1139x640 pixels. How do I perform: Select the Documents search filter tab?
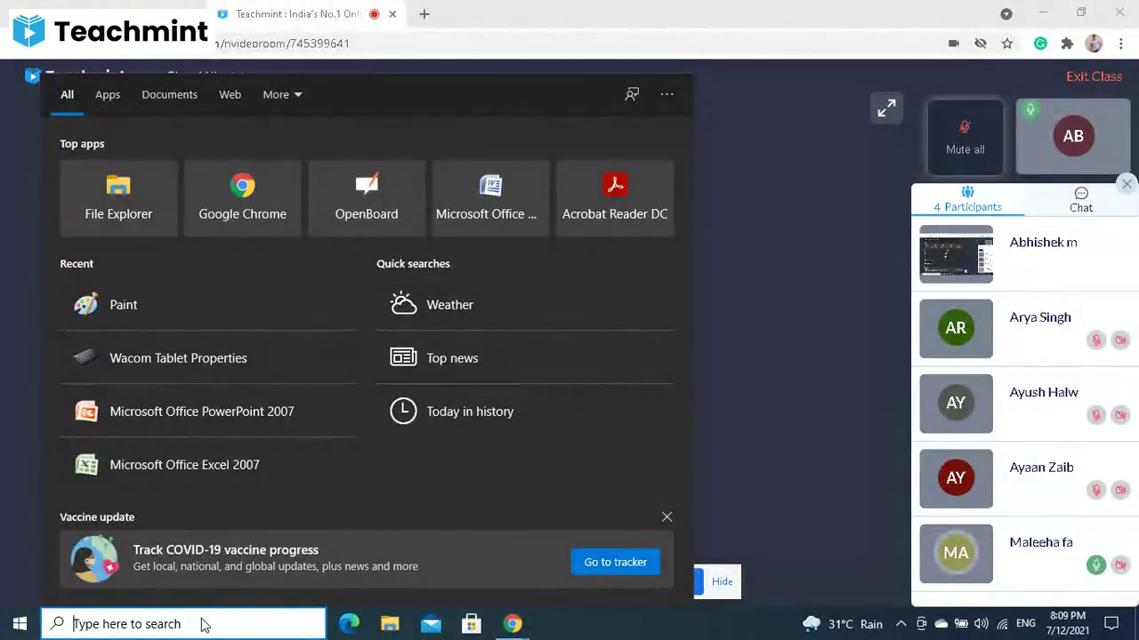[x=169, y=94]
